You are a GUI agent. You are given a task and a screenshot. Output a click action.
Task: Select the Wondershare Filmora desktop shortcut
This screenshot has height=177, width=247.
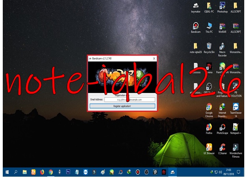236,151
